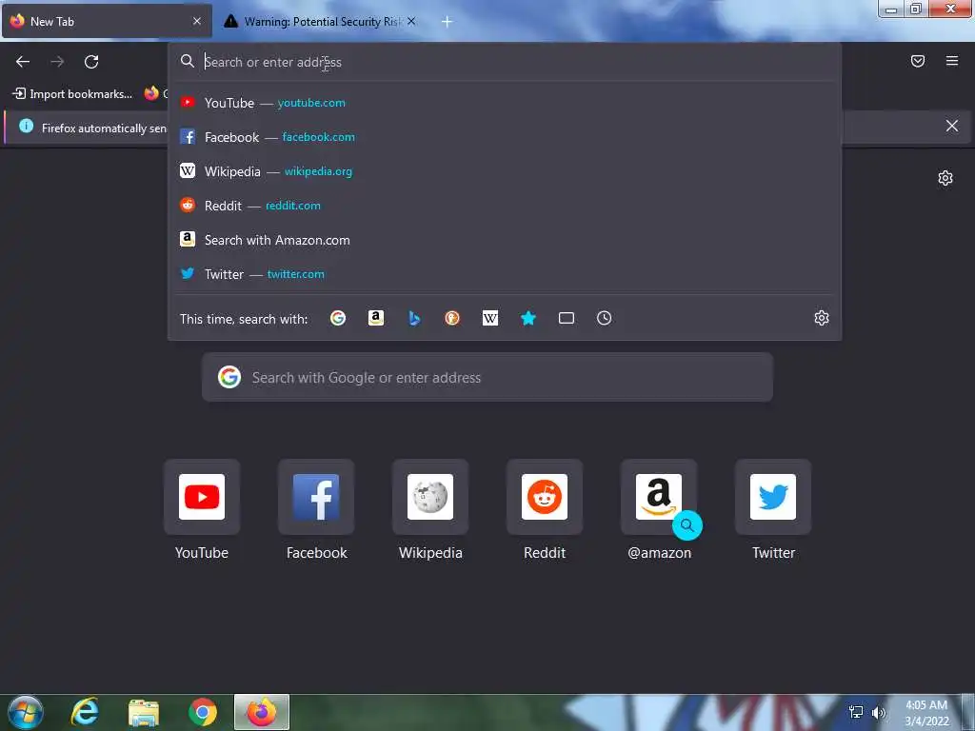Select the Facebook facebook.com suggestion
Viewport: 975px width, 731px height.
pyautogui.click(x=505, y=137)
